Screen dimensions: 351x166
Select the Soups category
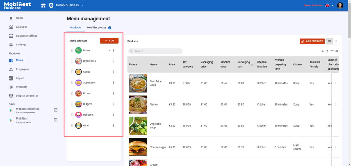click(87, 72)
